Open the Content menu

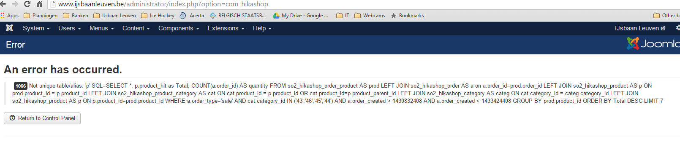136,28
